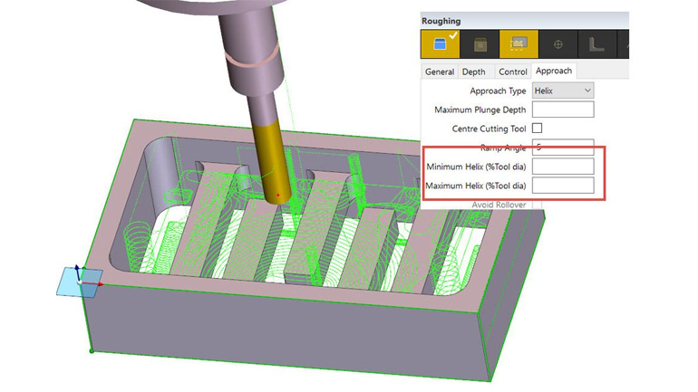698x392 pixels.
Task: Select the Approach tab
Action: (553, 71)
